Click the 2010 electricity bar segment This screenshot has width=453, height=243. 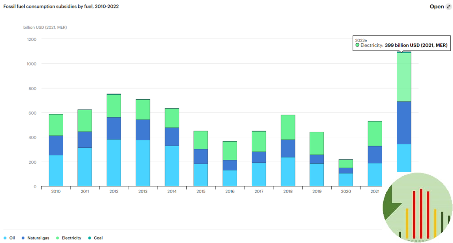(56, 125)
